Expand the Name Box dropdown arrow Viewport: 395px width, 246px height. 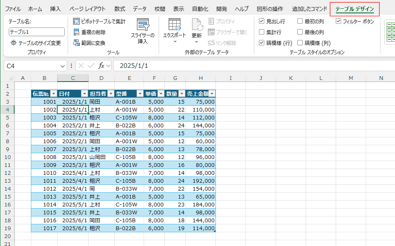pyautogui.click(x=63, y=66)
